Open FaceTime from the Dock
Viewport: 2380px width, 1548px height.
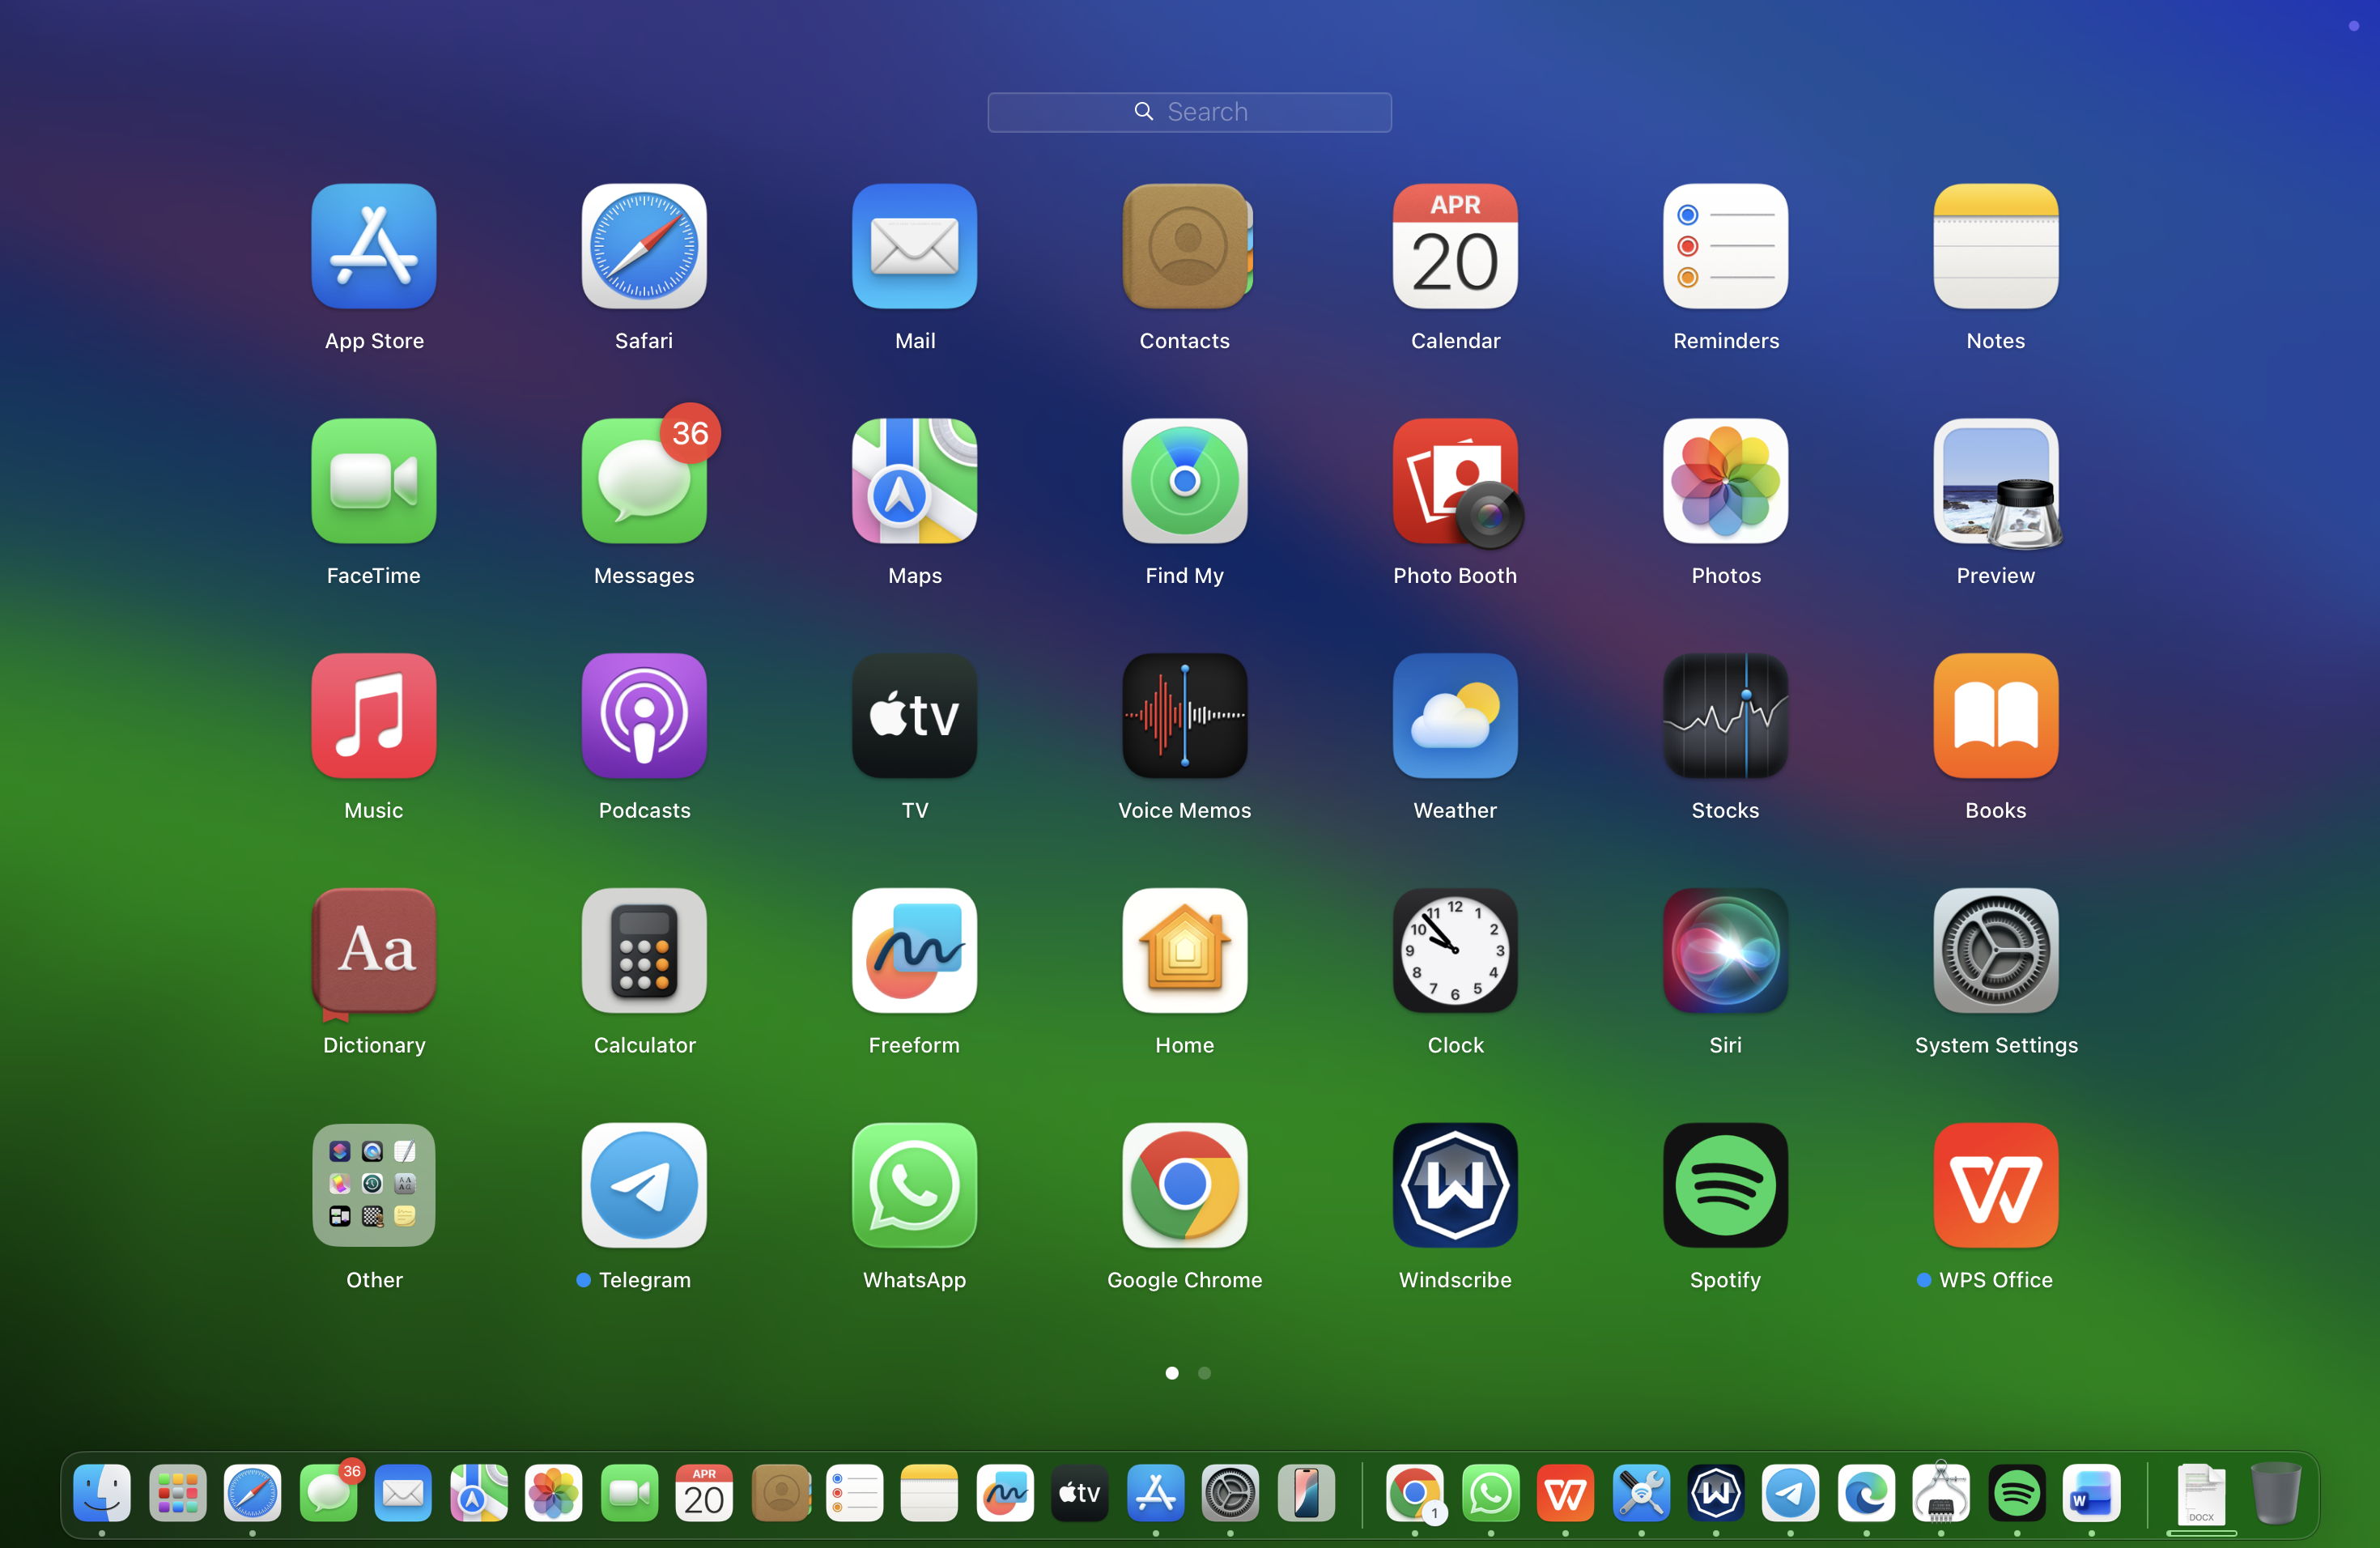tap(630, 1494)
